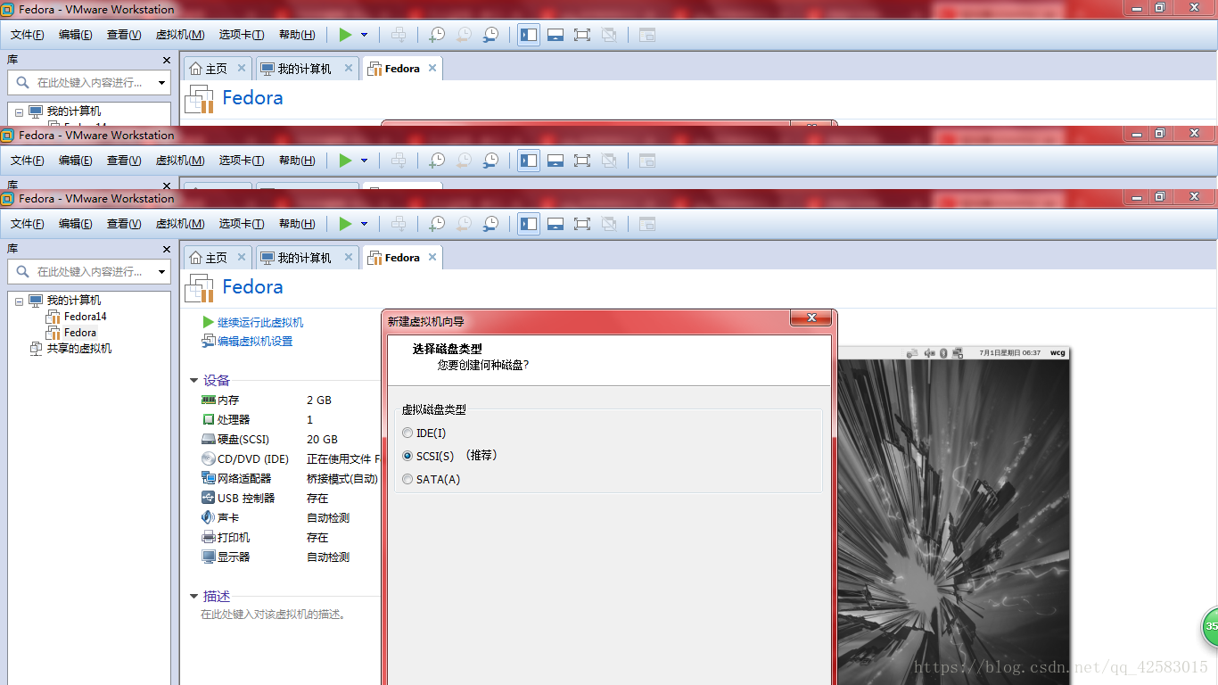Click console view icon in middle window toolbar

647,161
